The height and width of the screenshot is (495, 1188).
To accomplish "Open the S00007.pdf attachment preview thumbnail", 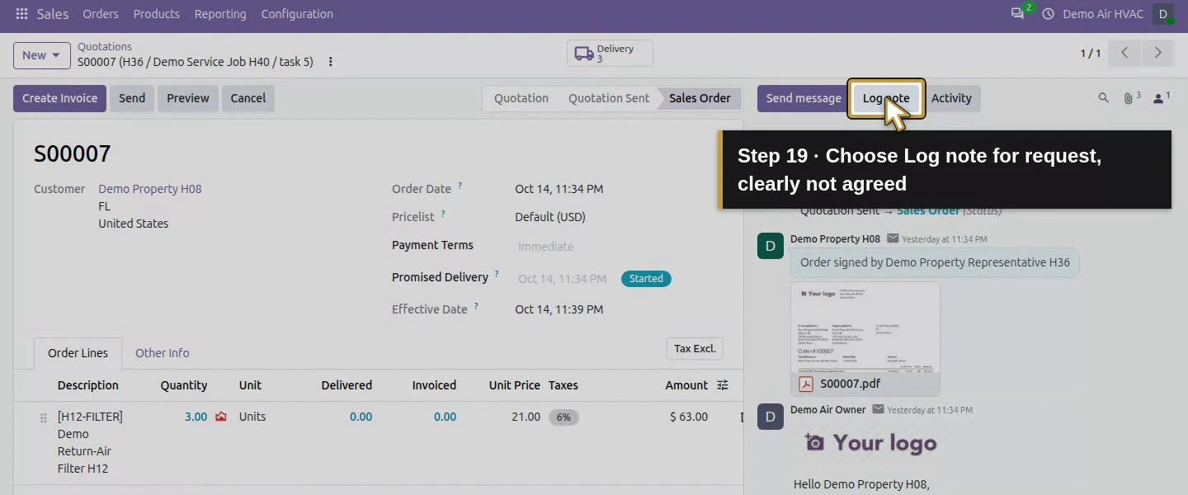I will [865, 327].
